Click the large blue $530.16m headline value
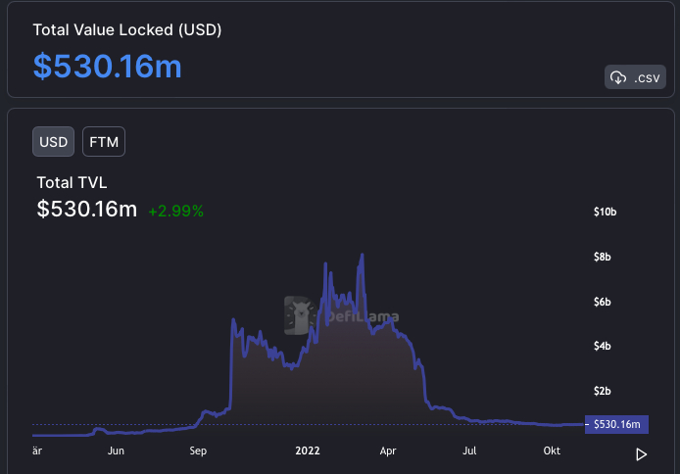 (x=107, y=66)
